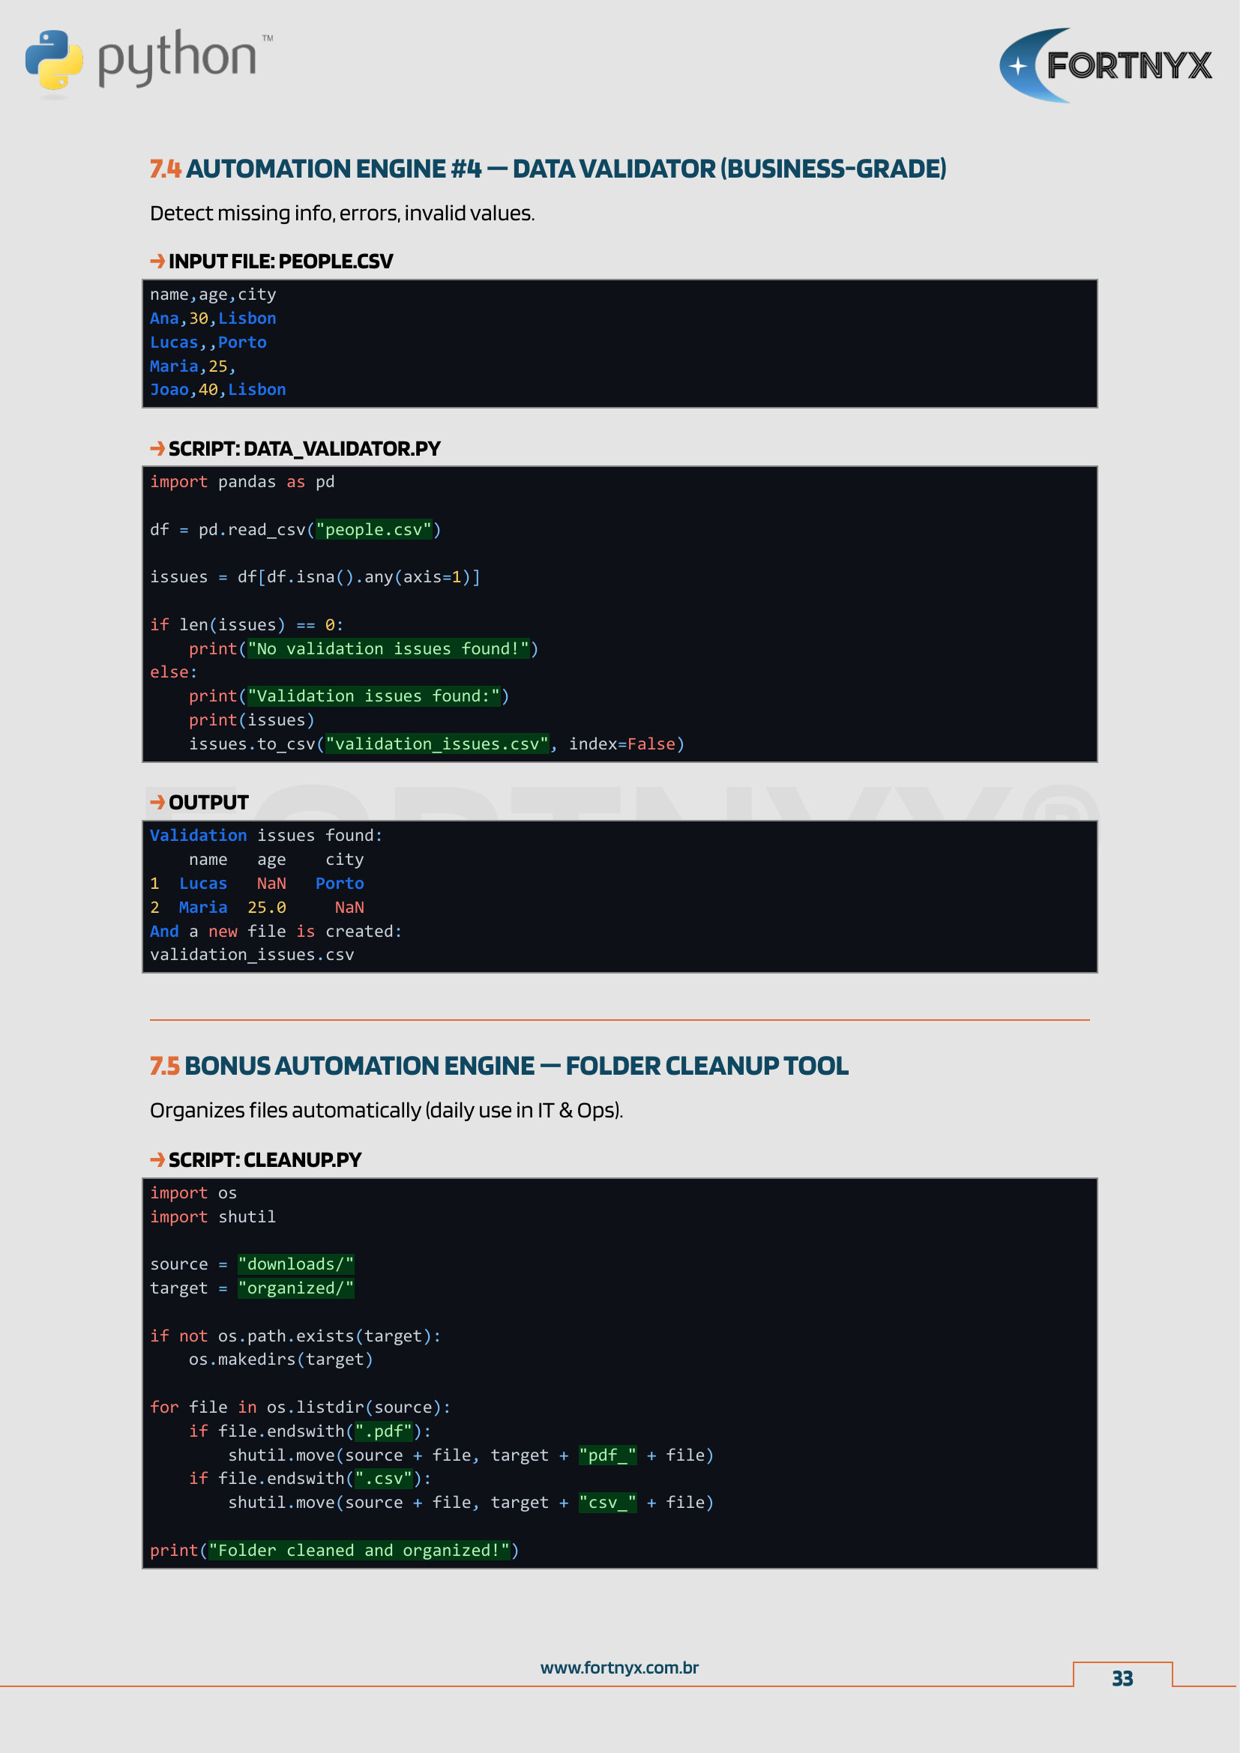The width and height of the screenshot is (1240, 1753).
Task: Click the "Folder cleaned and organized!" print string
Action: point(359,1550)
